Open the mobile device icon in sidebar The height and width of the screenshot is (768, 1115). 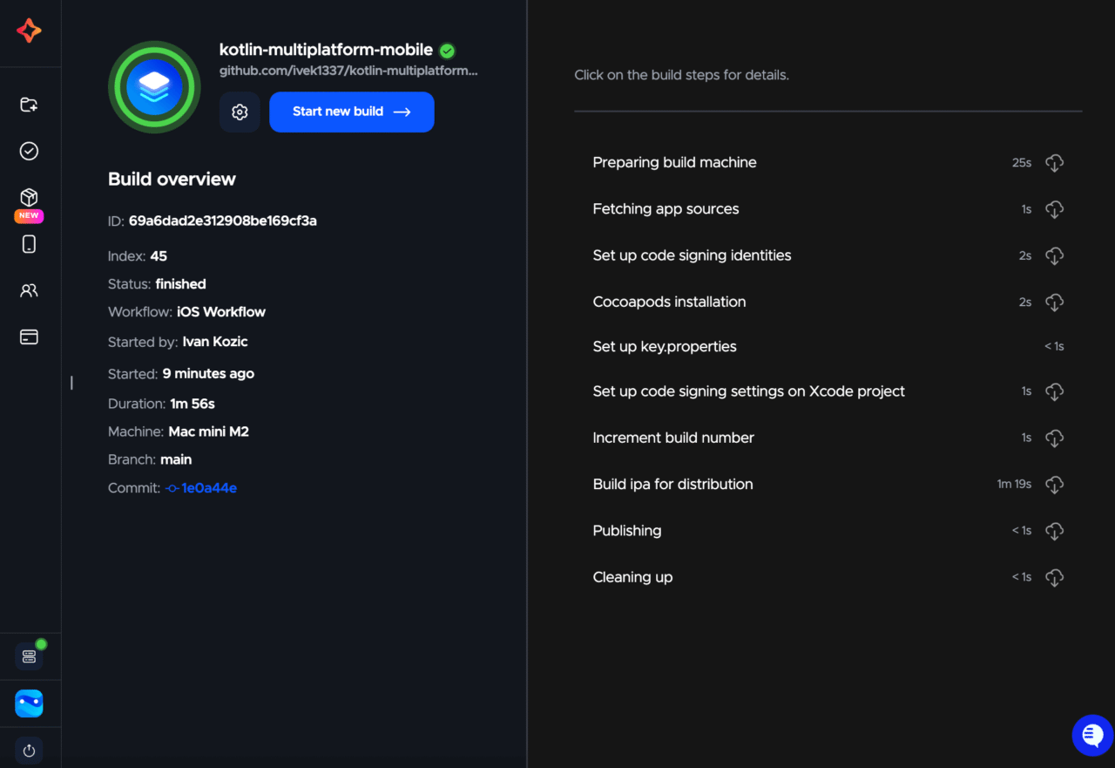point(29,244)
